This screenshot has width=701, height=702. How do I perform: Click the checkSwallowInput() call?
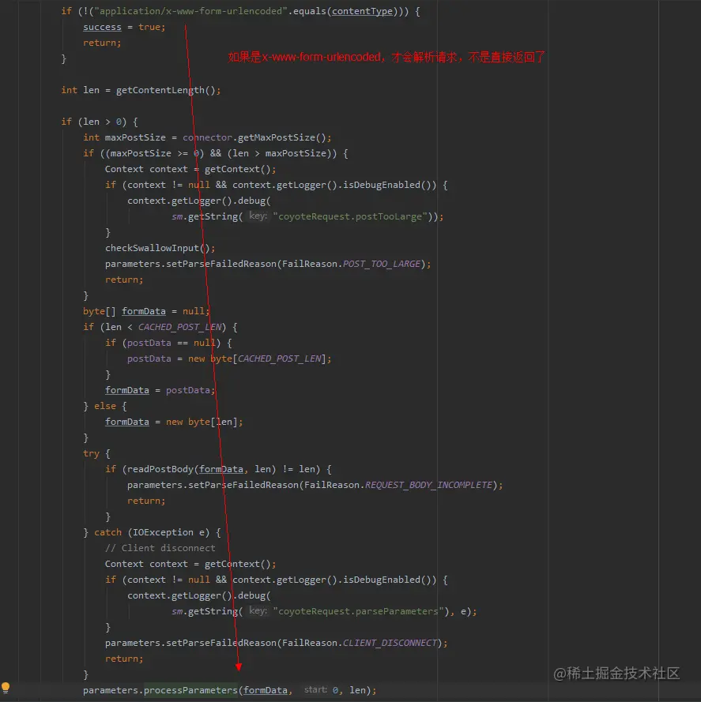pyautogui.click(x=157, y=248)
